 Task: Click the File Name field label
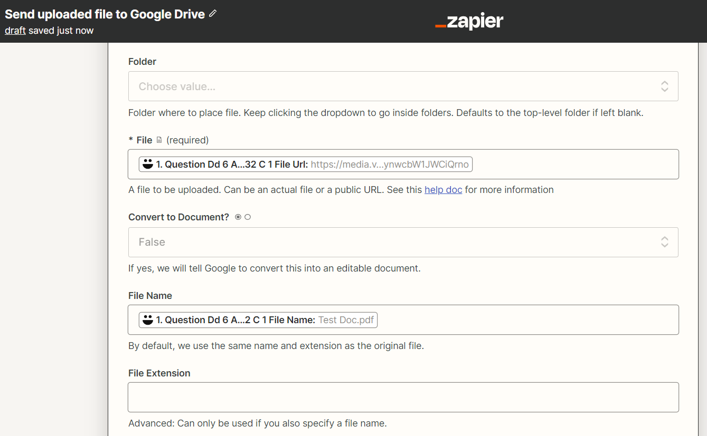150,296
